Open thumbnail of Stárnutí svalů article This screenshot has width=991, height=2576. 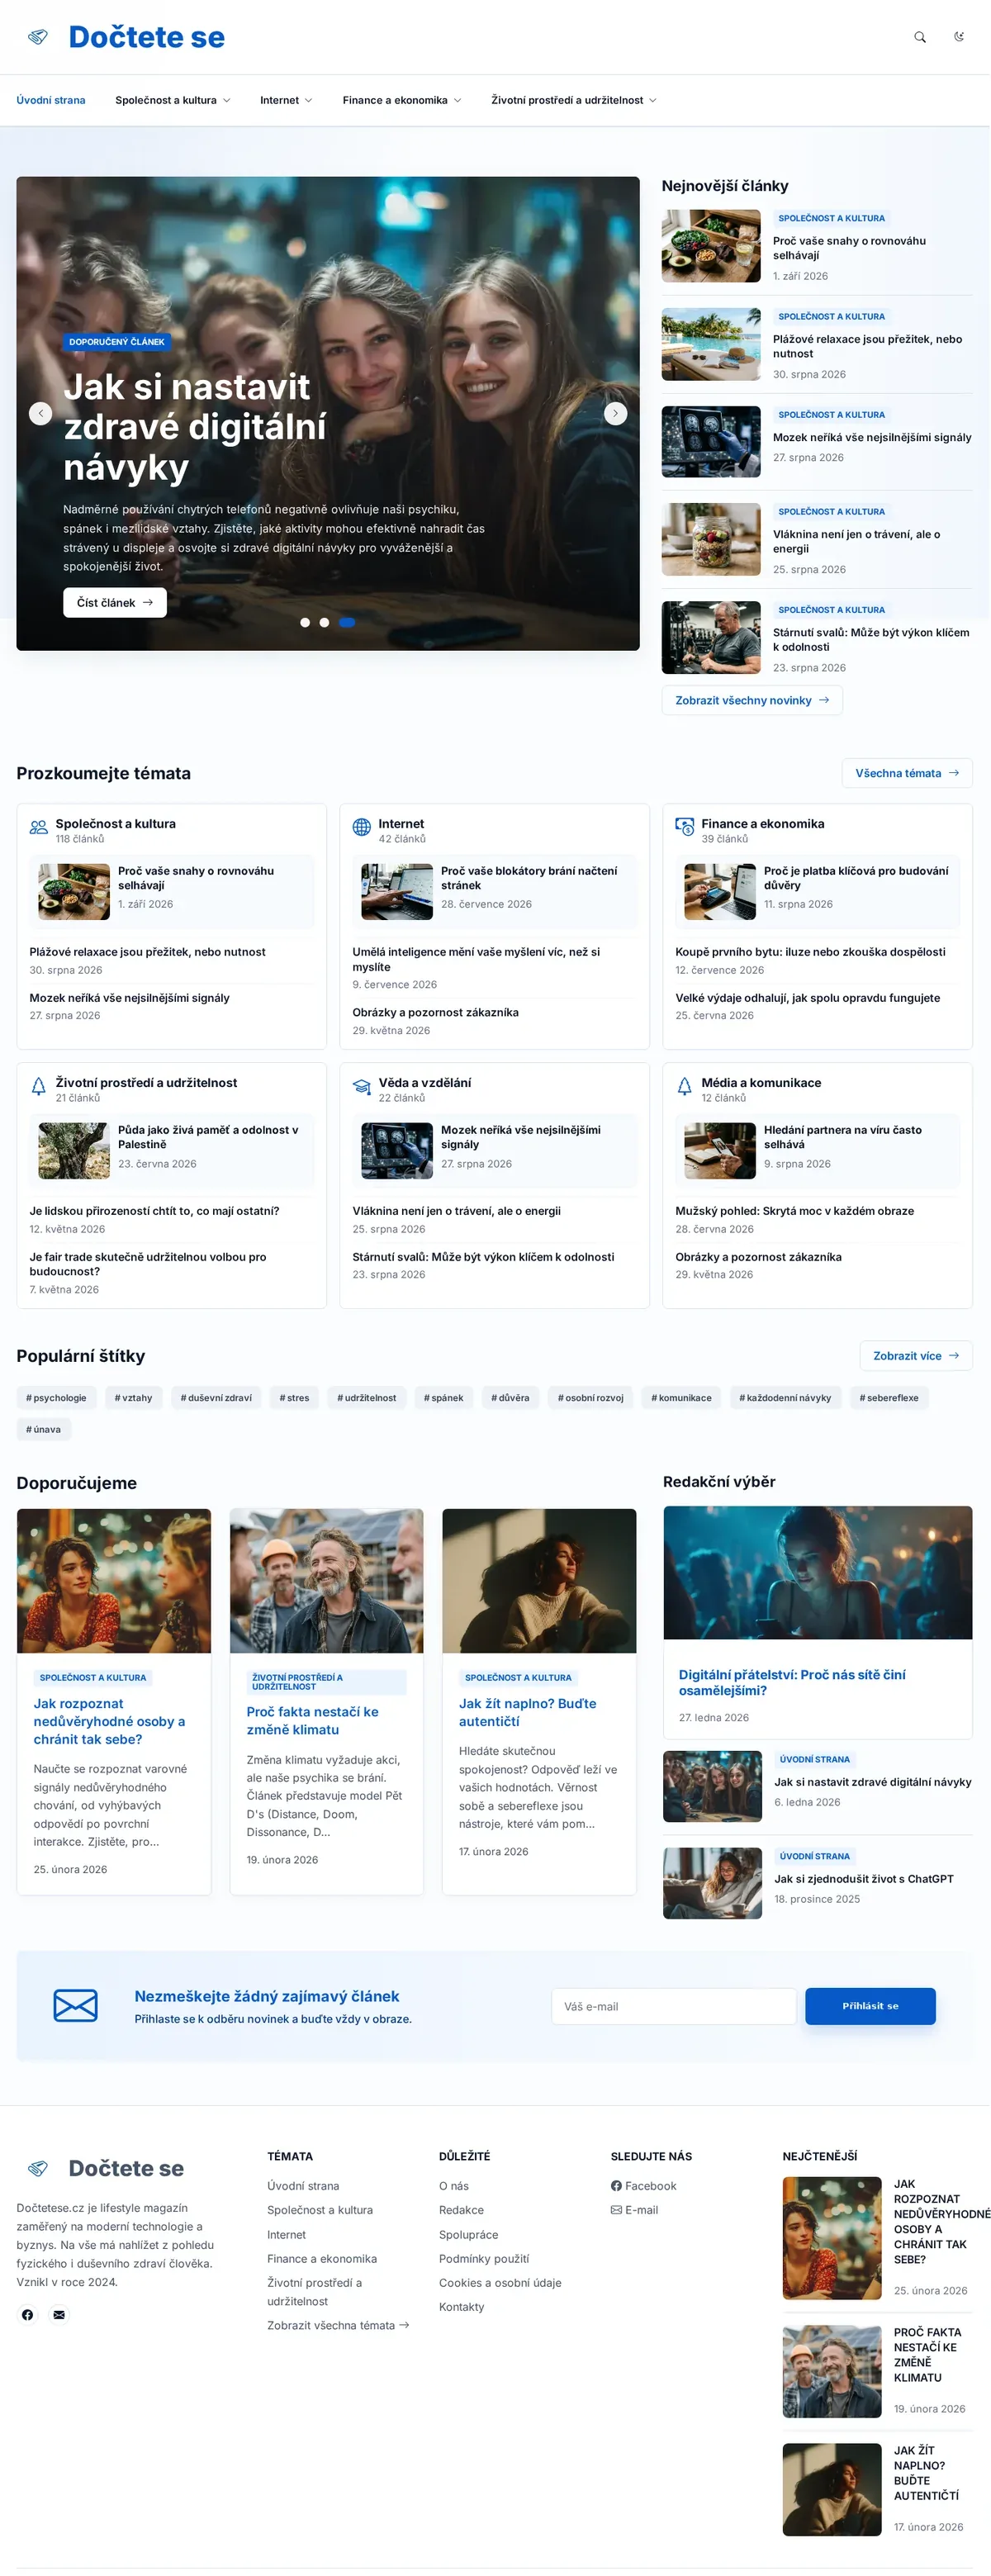click(711, 638)
